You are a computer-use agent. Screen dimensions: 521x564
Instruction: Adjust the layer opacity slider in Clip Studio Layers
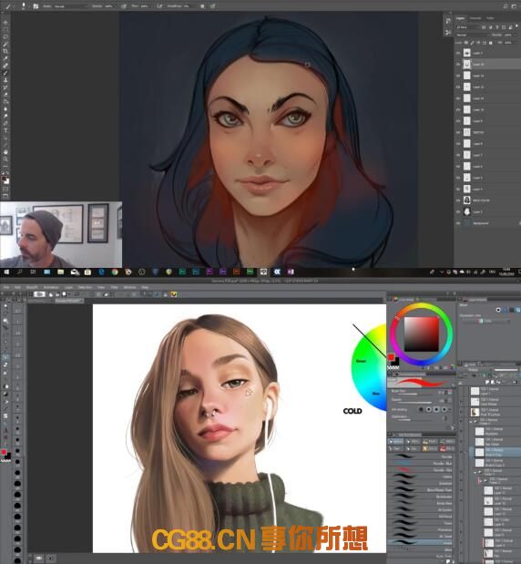point(506,370)
